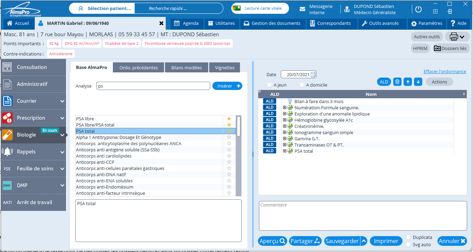The height and width of the screenshot is (252, 473).
Task: Switch to the Bilans modèles tab
Action: (186, 68)
